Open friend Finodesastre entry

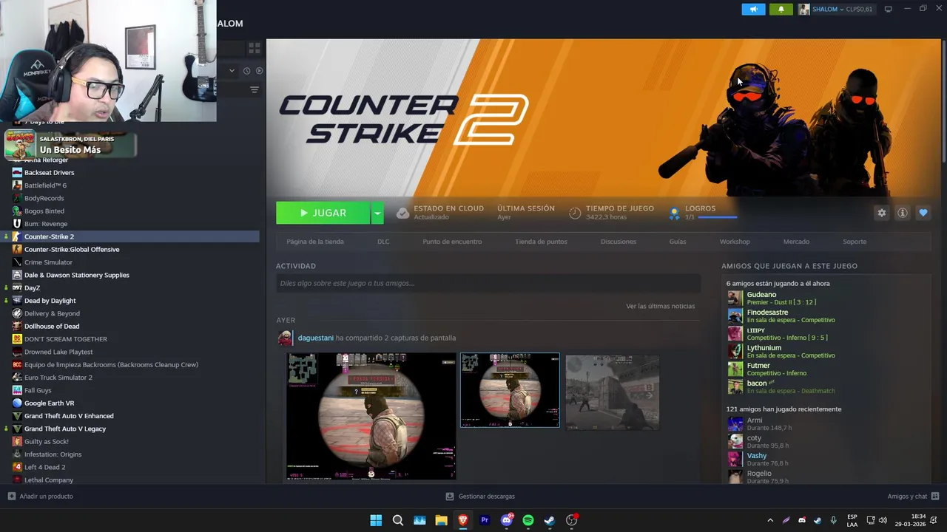point(767,313)
